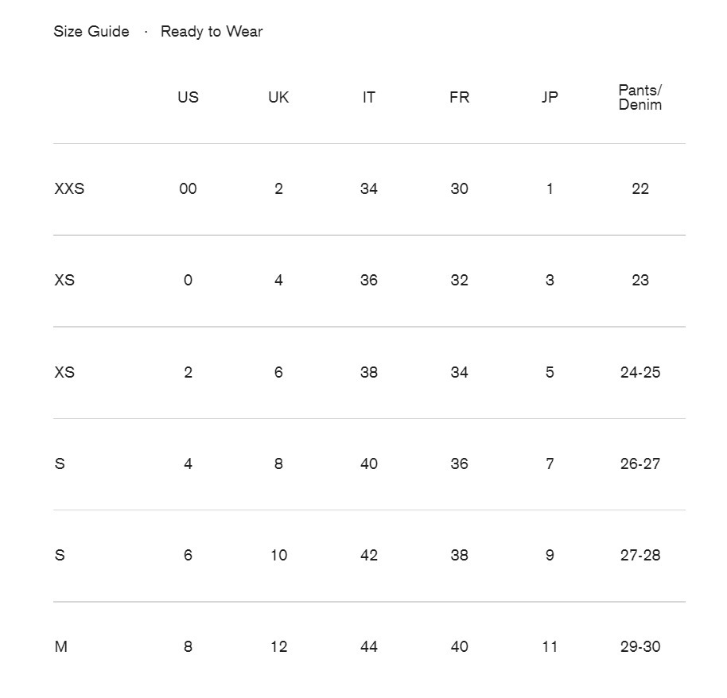Viewport: 727px width, 698px height.
Task: Click the IT size 44 cell
Action: tap(368, 646)
